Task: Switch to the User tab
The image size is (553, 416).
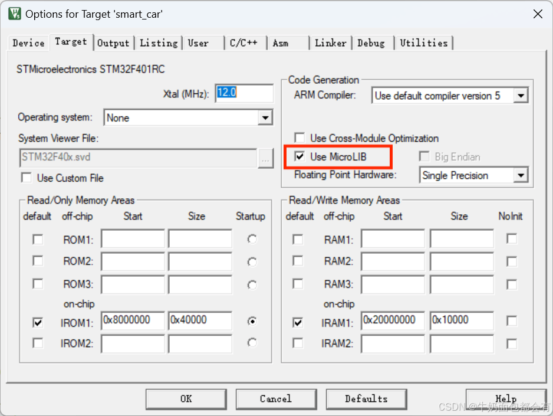Action: coord(203,43)
